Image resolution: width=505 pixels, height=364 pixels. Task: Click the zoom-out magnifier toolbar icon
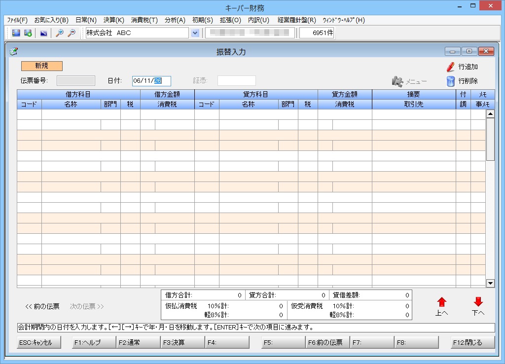(72, 33)
